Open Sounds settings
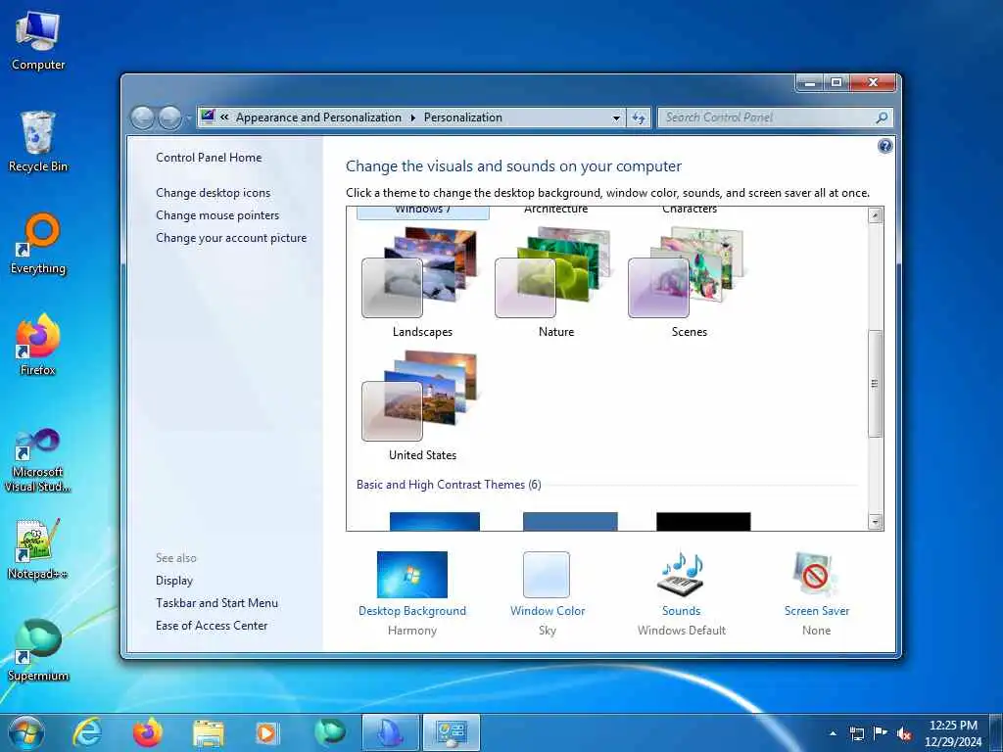This screenshot has height=752, width=1003. click(682, 592)
